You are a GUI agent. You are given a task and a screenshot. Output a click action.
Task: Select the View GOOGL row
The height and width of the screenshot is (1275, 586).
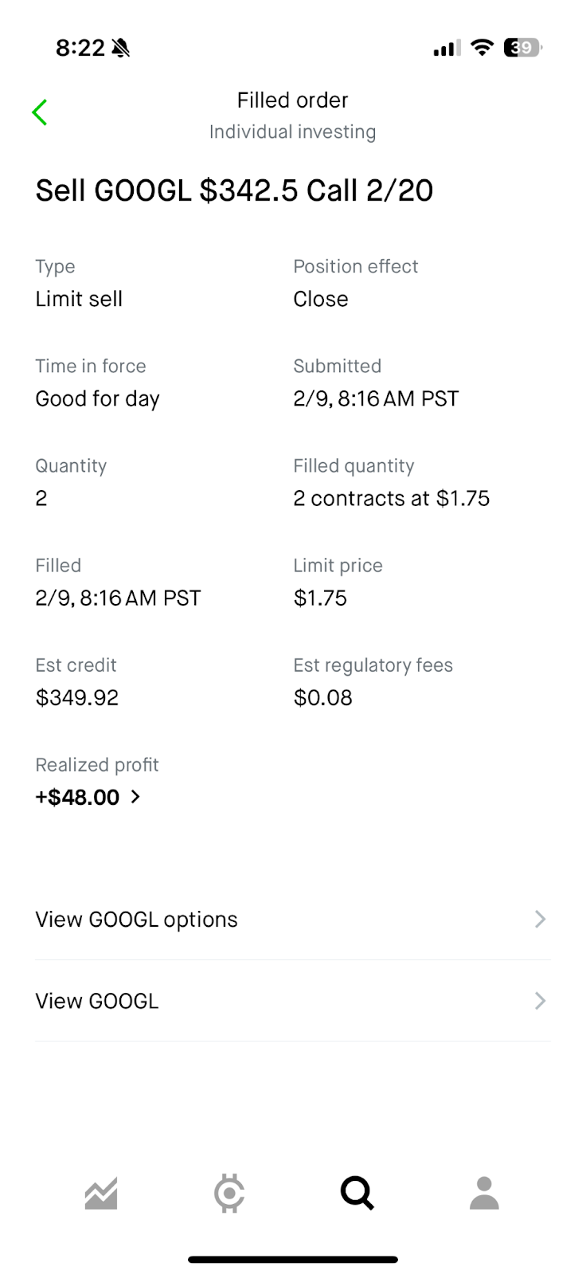97,1001
